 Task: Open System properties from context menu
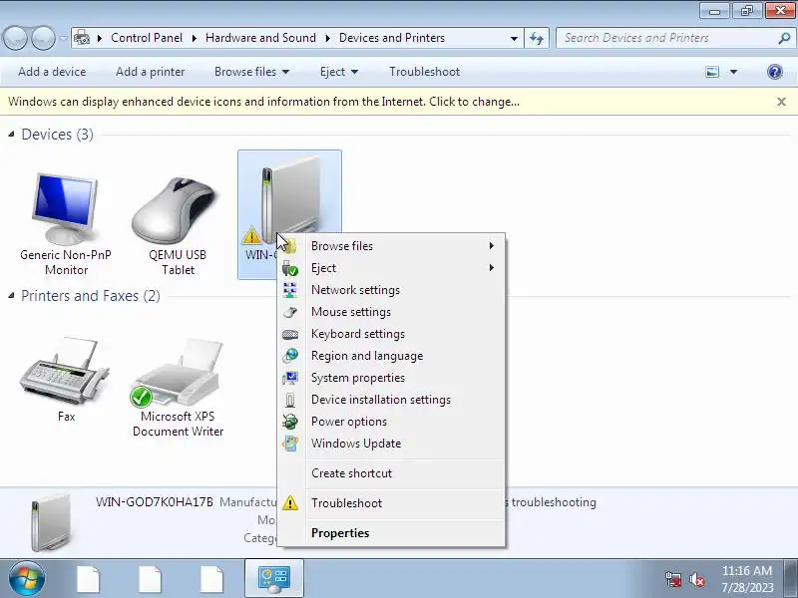click(391, 378)
